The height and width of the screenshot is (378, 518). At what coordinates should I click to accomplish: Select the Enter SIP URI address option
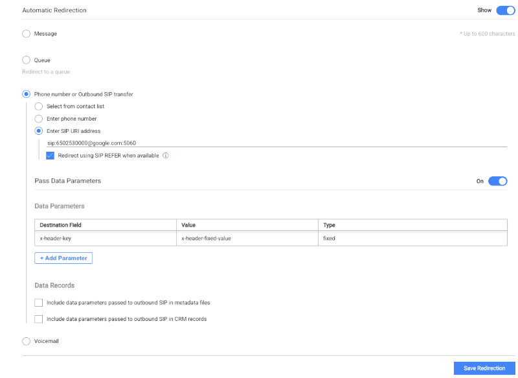pos(38,130)
